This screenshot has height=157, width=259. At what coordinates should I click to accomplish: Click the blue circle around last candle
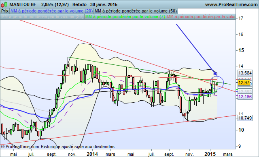coord(217,83)
